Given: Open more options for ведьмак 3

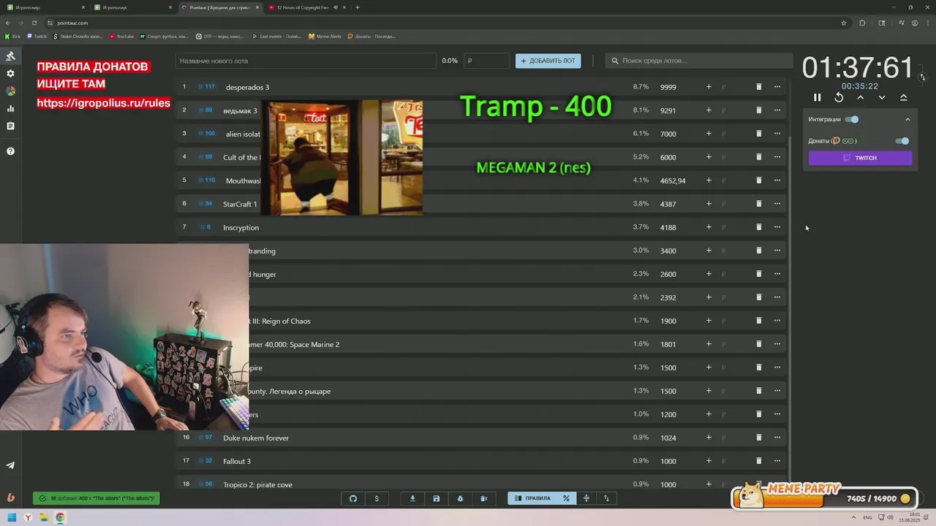Looking at the screenshot, I should point(777,110).
